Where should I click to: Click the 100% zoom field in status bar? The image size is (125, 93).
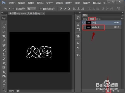pyautogui.click(x=11, y=91)
